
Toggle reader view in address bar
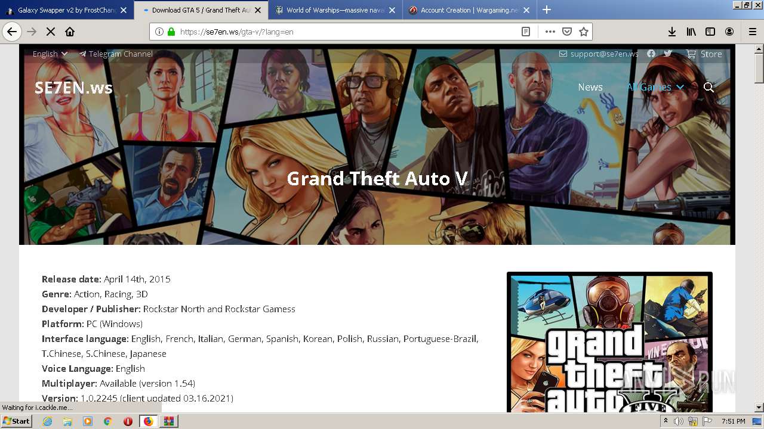click(526, 32)
